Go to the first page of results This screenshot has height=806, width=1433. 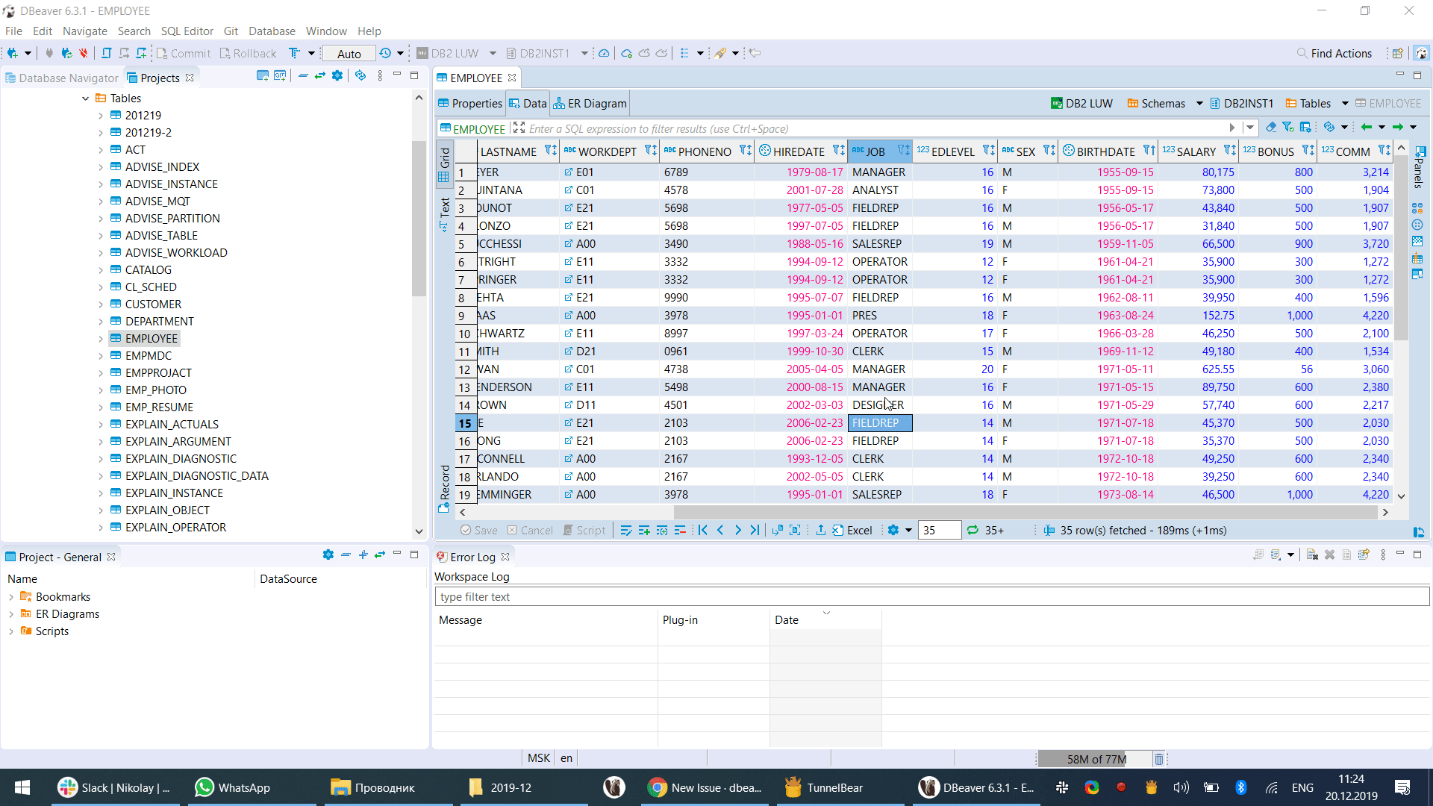702,531
